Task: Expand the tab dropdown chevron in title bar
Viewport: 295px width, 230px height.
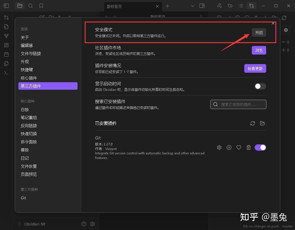Action: coord(192,6)
